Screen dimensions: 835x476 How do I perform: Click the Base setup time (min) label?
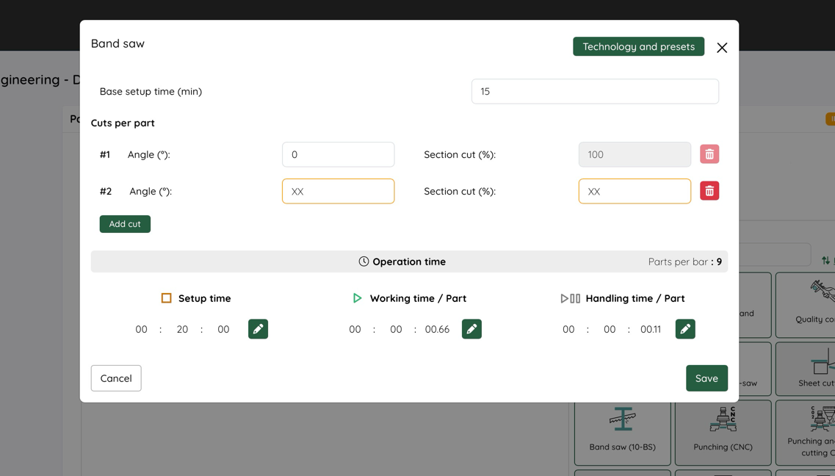pos(151,92)
